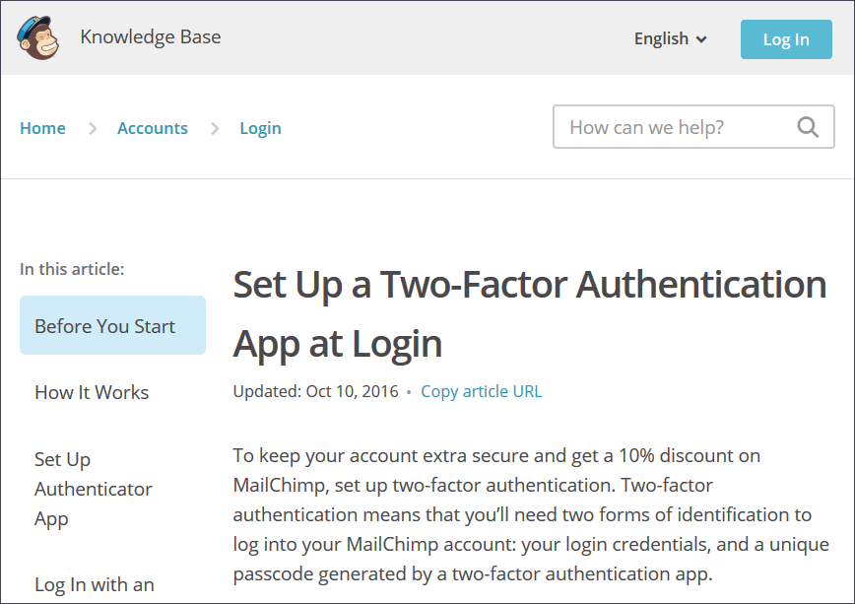The width and height of the screenshot is (855, 604).
Task: Click the Updated: Oct 10, 2016 text
Action: click(x=316, y=392)
